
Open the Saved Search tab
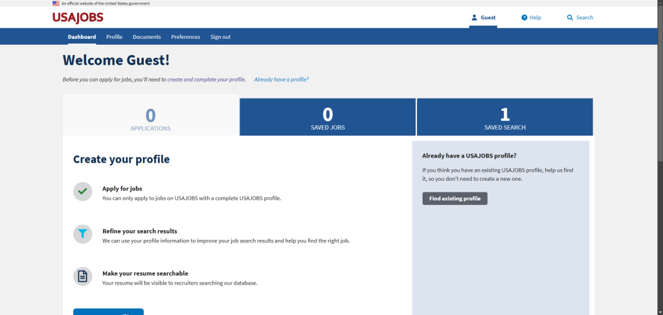(504, 117)
